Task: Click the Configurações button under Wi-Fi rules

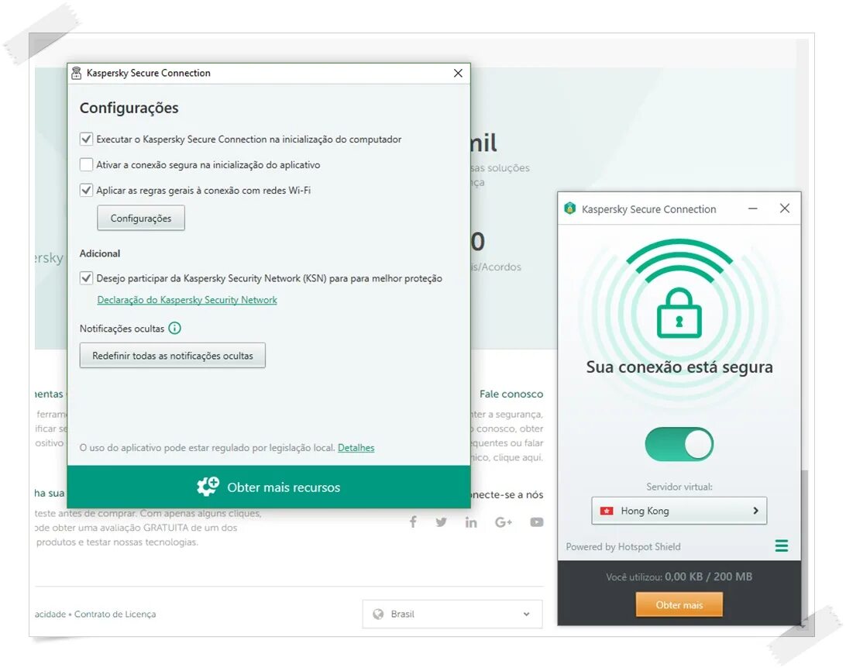Action: (x=141, y=218)
